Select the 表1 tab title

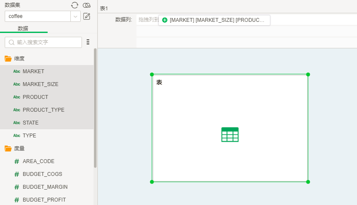tap(104, 9)
